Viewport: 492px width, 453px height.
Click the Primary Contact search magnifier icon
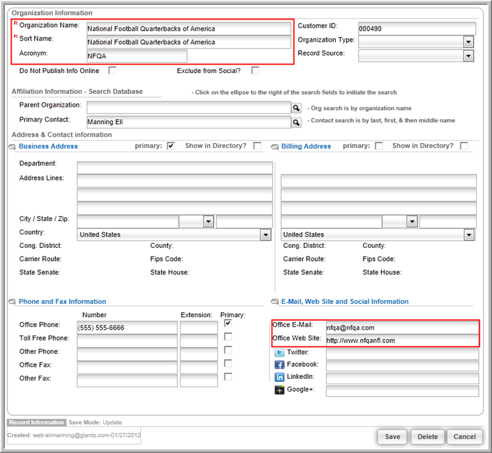[x=296, y=122]
